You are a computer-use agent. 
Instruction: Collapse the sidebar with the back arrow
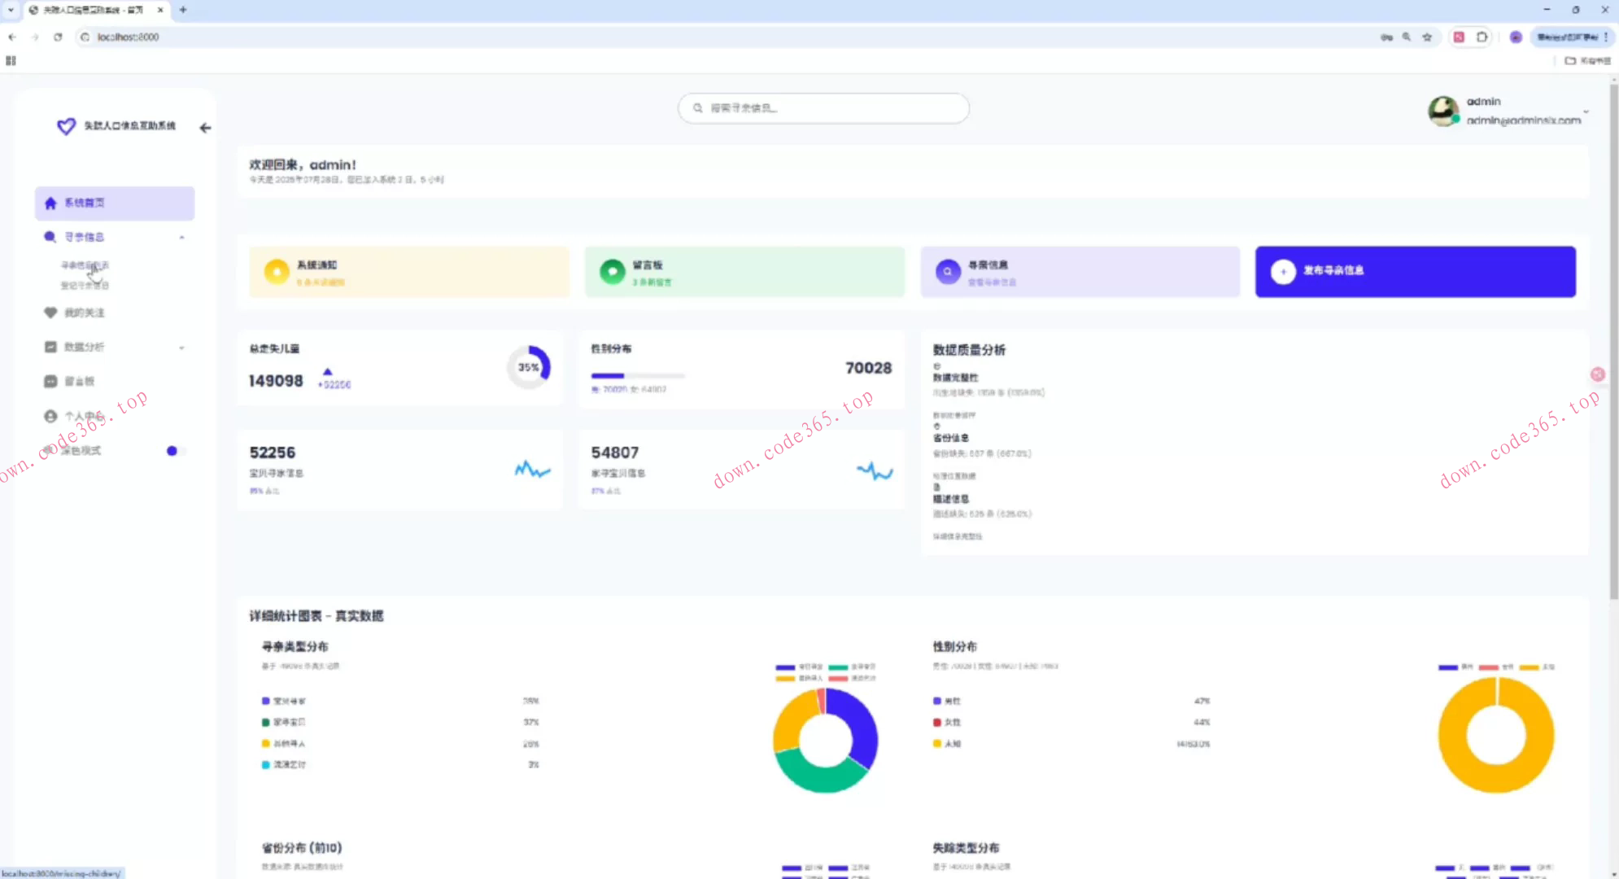205,128
